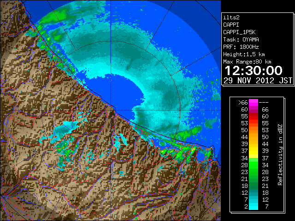The image size is (295, 221).
Task: Click the 'ilts2' label in info box
Action: (231, 17)
